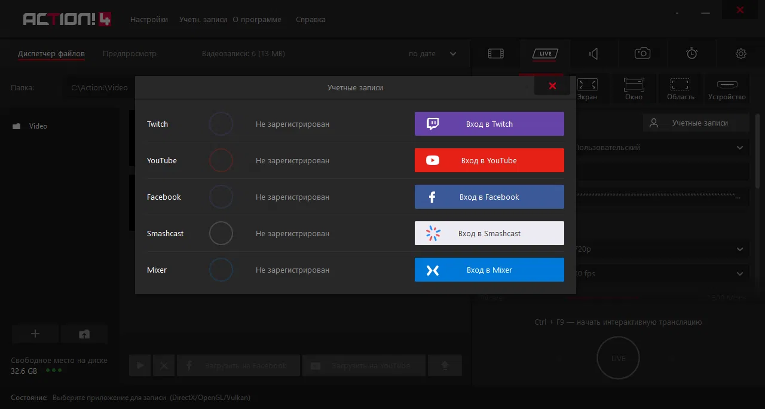The height and width of the screenshot is (409, 765).
Task: Select Окно window capture mode
Action: (634, 90)
